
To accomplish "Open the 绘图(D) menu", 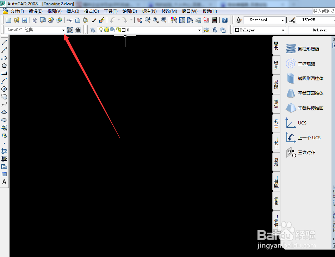I will [x=130, y=11].
